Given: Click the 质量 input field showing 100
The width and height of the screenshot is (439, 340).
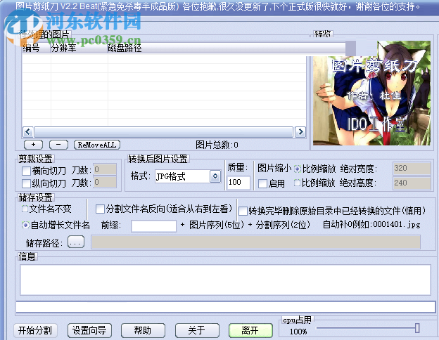Looking at the screenshot, I should (238, 183).
